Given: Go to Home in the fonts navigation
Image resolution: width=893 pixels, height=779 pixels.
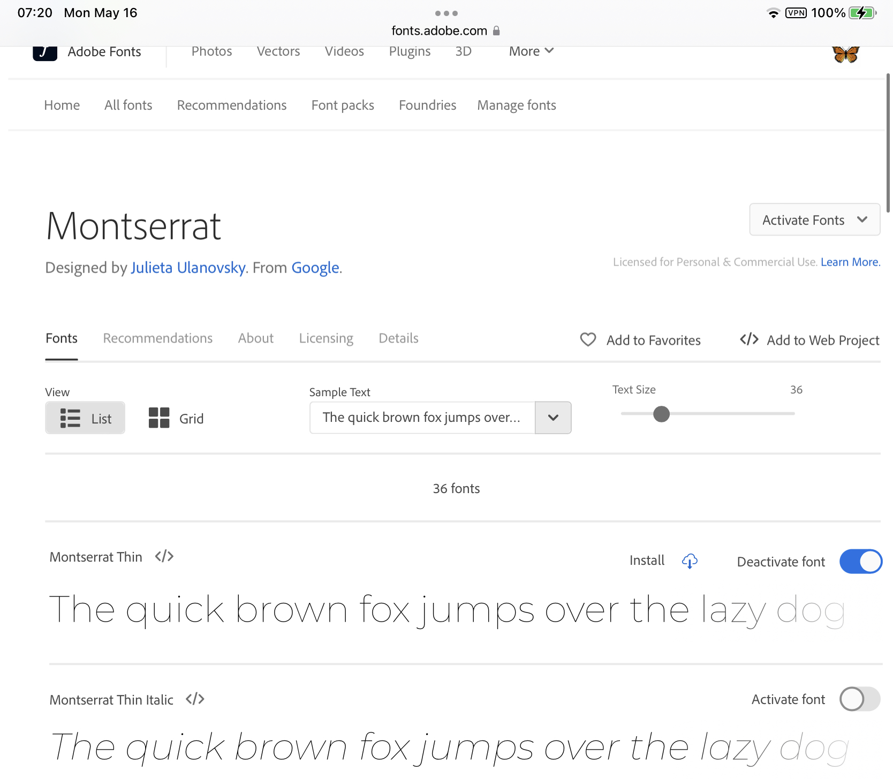Looking at the screenshot, I should pos(62,105).
